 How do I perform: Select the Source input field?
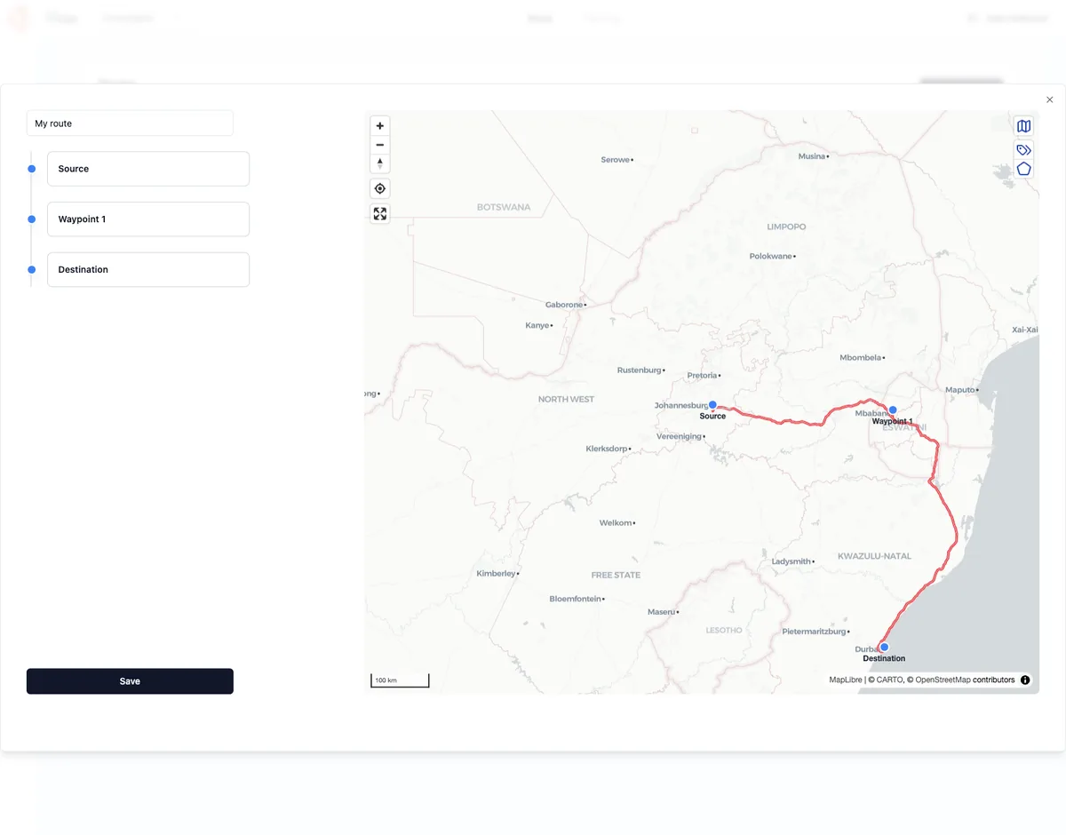pos(148,168)
